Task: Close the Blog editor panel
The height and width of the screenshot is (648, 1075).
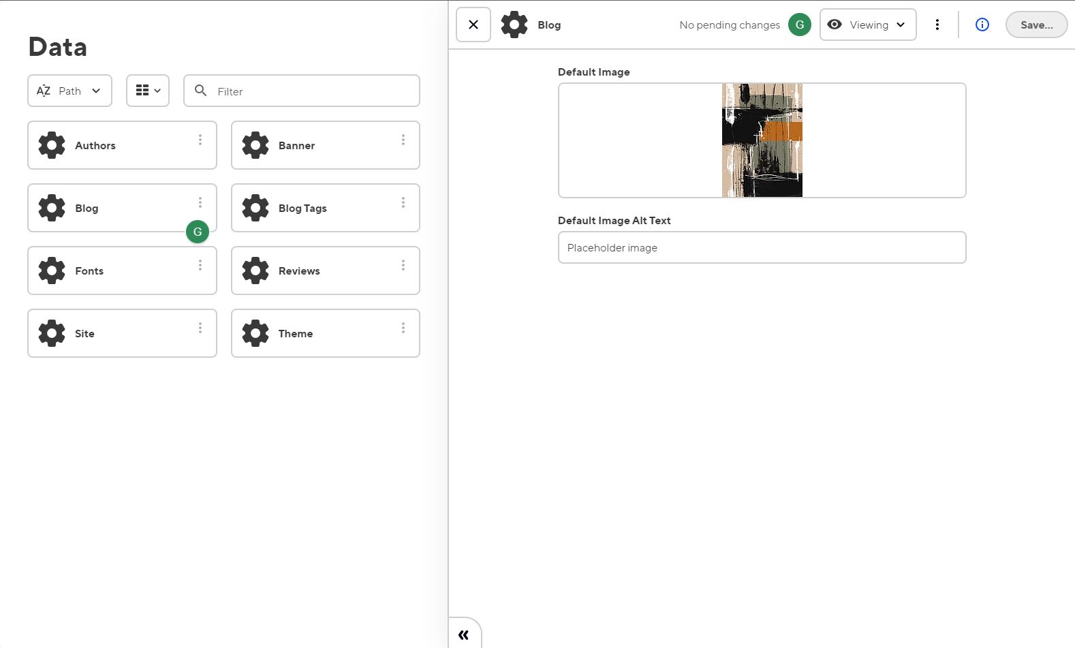Action: tap(473, 25)
